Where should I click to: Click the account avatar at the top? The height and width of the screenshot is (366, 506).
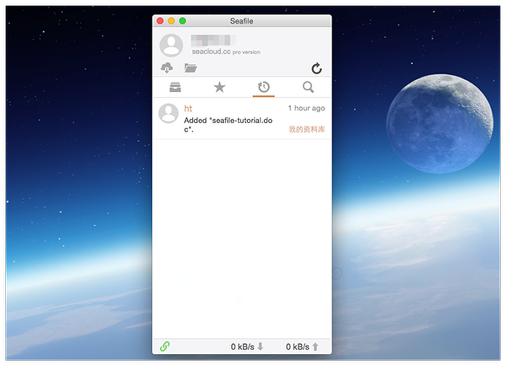coord(171,45)
